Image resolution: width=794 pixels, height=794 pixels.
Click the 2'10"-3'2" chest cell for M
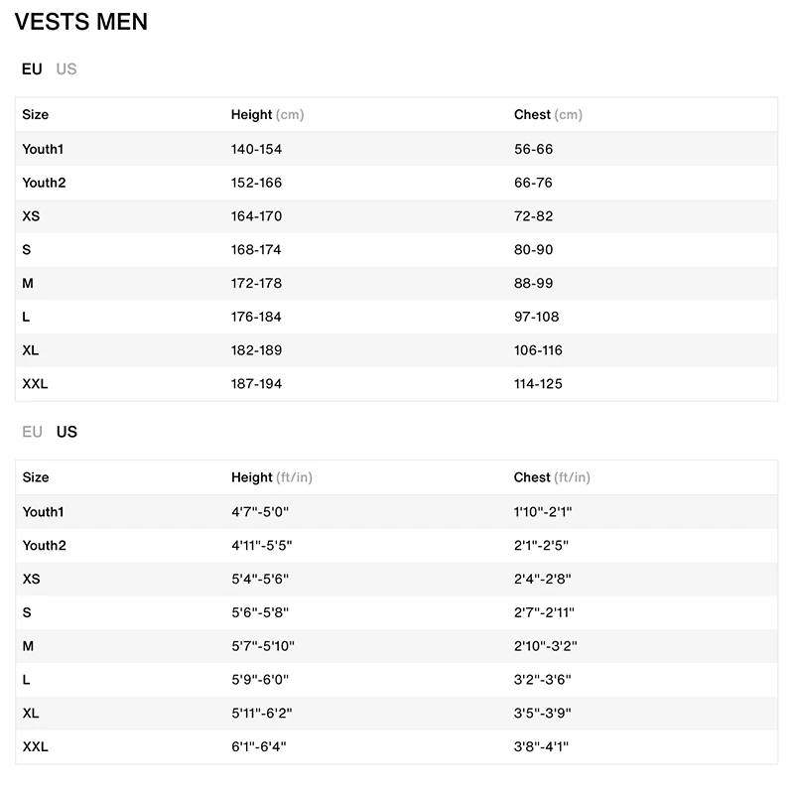coord(545,646)
